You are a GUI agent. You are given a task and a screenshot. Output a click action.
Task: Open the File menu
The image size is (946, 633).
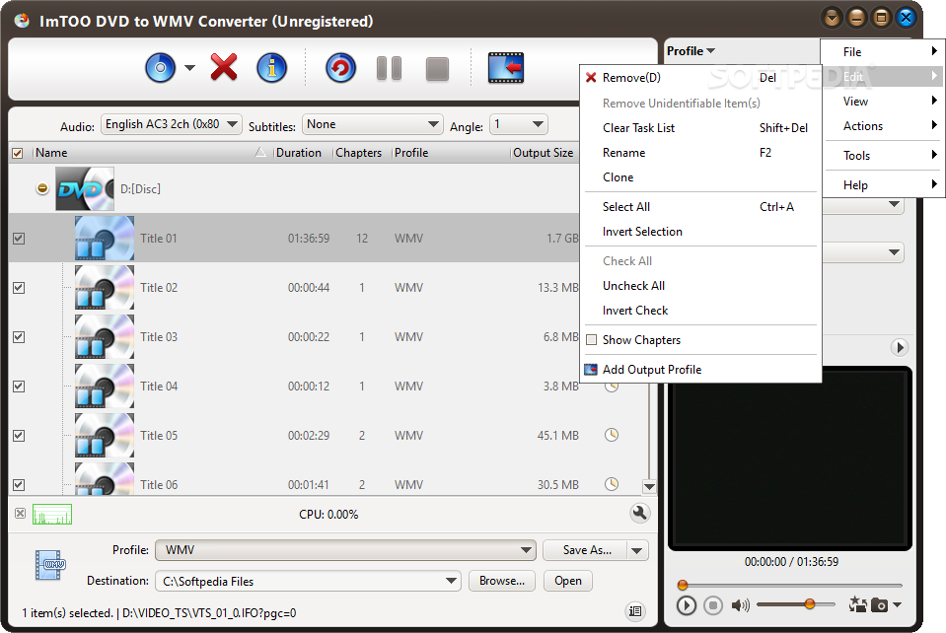[x=883, y=52]
